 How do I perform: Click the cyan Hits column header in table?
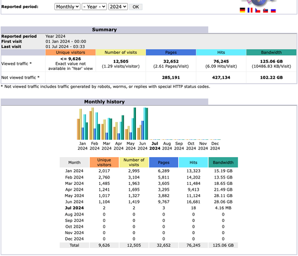pyautogui.click(x=193, y=162)
